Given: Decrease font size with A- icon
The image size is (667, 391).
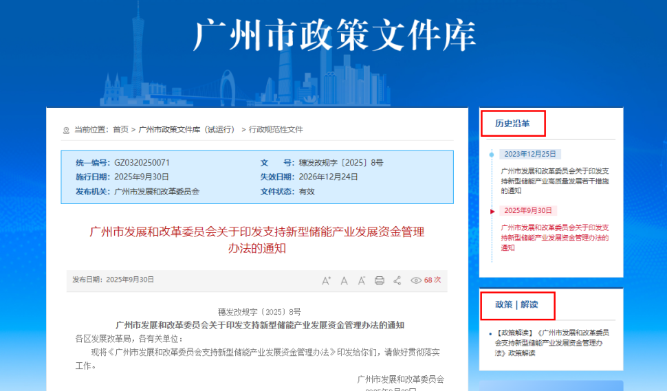Looking at the screenshot, I should 362,280.
